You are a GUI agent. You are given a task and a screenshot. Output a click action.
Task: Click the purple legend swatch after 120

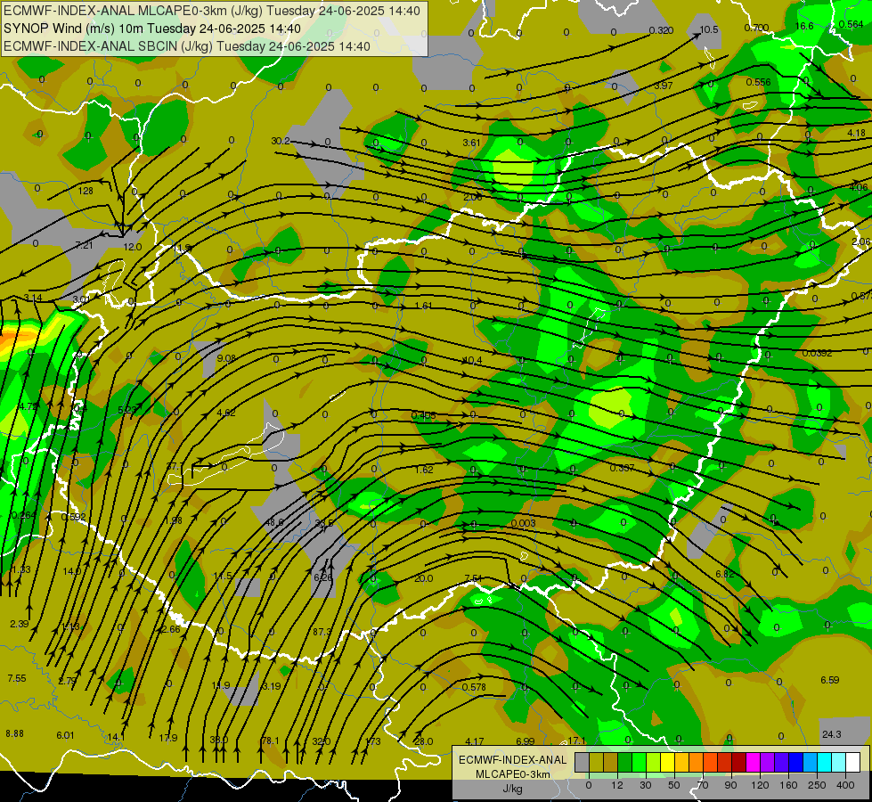tap(768, 762)
